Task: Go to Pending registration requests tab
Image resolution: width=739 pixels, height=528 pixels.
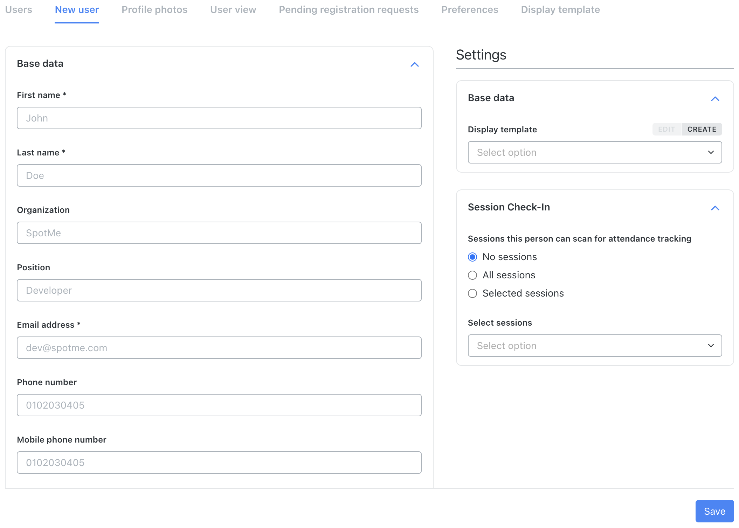Action: tap(349, 10)
